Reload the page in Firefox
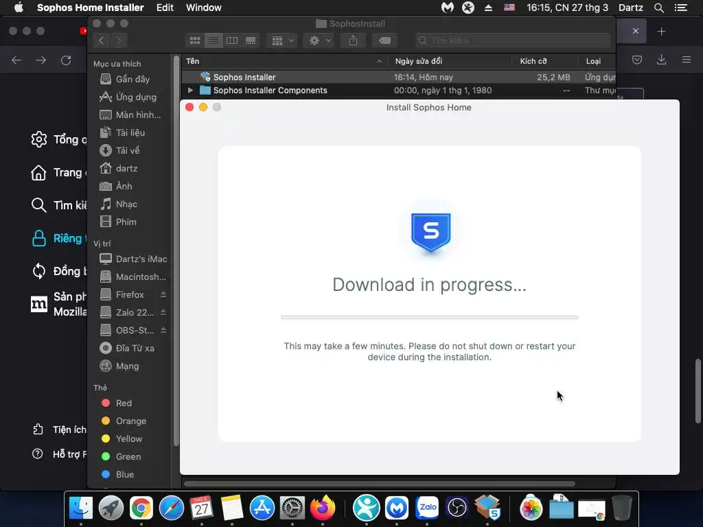Screen dimensions: 703x527 point(66,60)
